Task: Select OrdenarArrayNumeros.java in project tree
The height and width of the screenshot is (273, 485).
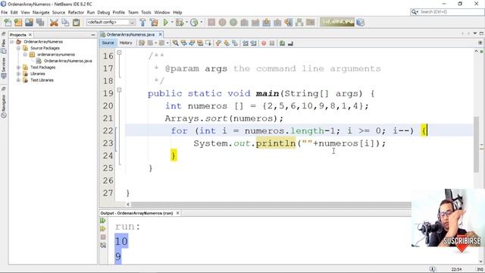Action: 67,61
